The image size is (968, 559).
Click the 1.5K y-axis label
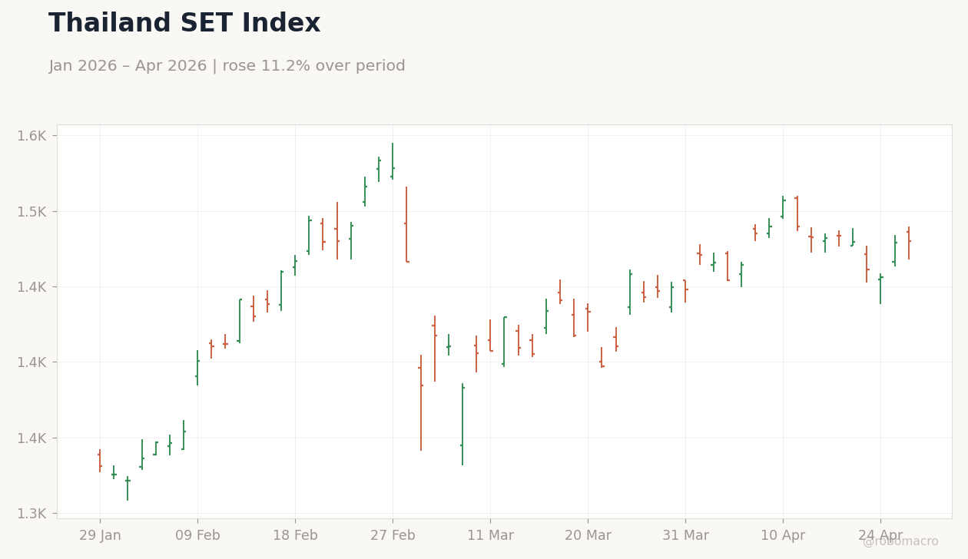[31, 211]
